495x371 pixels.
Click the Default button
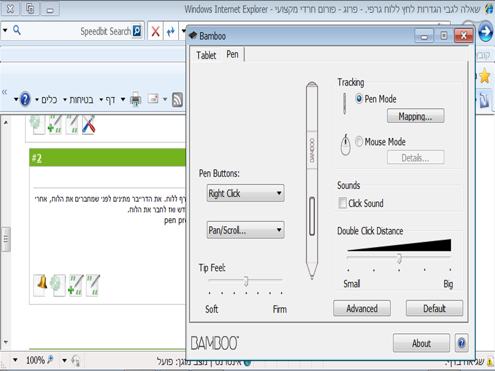pos(434,308)
